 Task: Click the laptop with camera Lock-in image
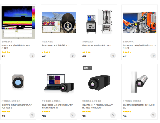click(x=59, y=83)
